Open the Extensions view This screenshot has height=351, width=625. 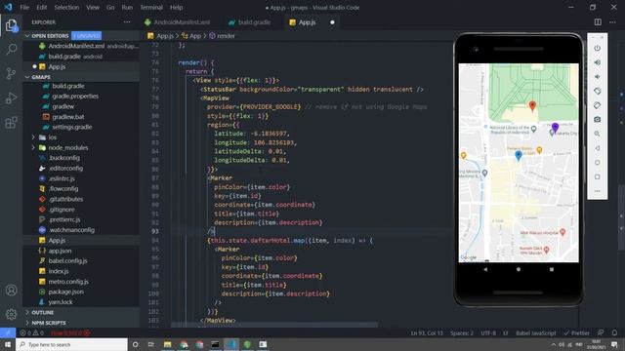tap(11, 122)
